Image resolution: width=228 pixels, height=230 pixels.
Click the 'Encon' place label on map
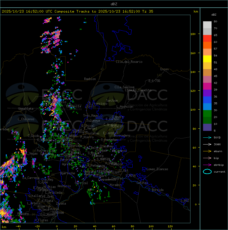coord(164,69)
